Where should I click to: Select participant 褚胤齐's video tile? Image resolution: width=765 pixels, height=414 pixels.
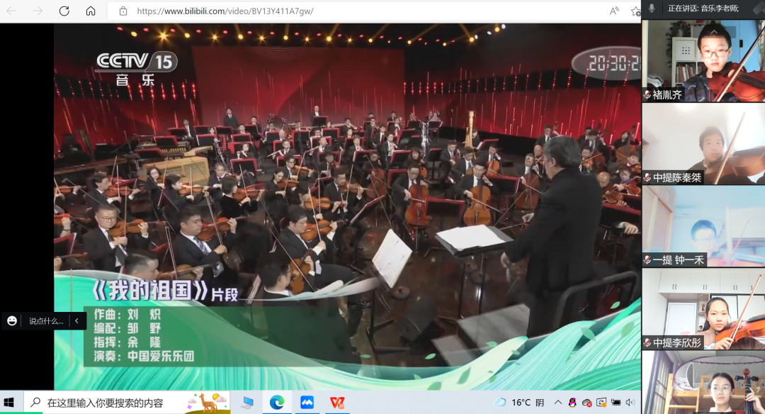point(703,60)
